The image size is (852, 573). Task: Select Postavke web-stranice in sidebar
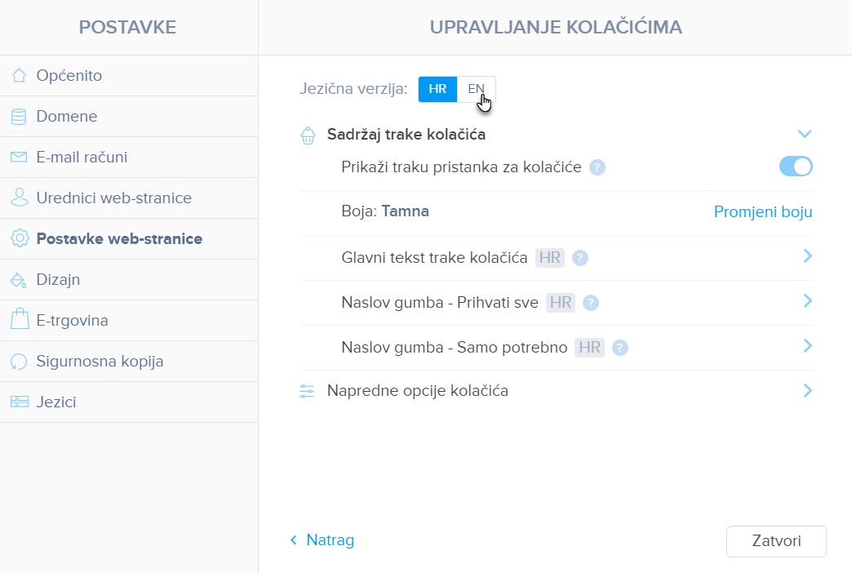(129, 238)
